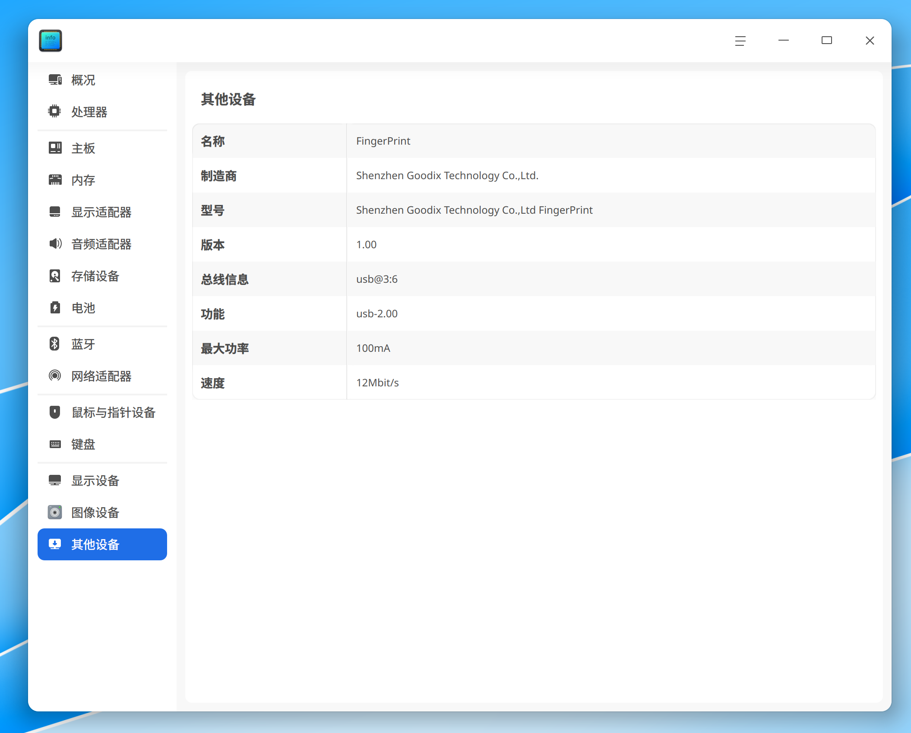Select the 图像设备 camera icon
Screen dimensions: 911x733
55,512
